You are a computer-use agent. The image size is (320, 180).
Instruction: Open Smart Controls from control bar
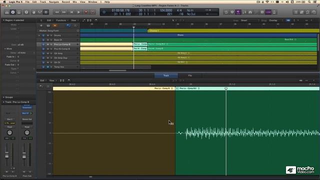pos(34,12)
